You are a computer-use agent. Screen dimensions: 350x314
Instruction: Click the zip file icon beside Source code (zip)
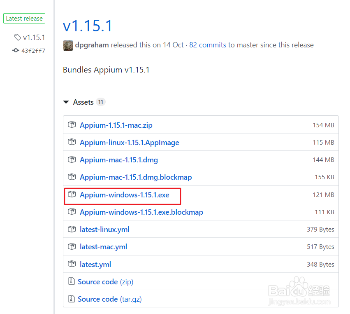(x=71, y=281)
